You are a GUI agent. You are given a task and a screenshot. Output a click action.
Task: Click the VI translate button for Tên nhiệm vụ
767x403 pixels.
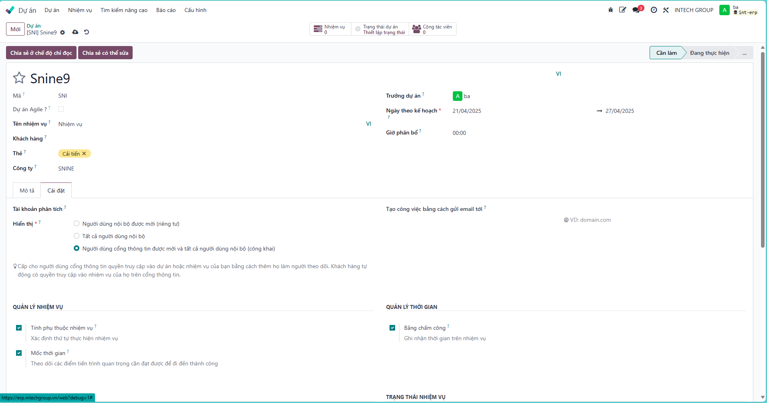pos(369,124)
